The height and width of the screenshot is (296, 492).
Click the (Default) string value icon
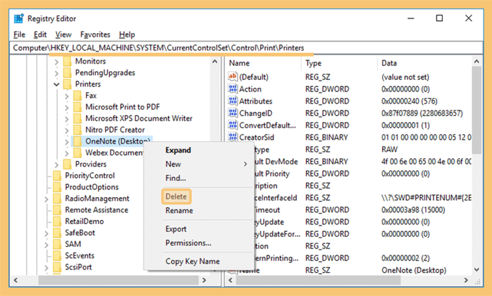click(x=232, y=76)
